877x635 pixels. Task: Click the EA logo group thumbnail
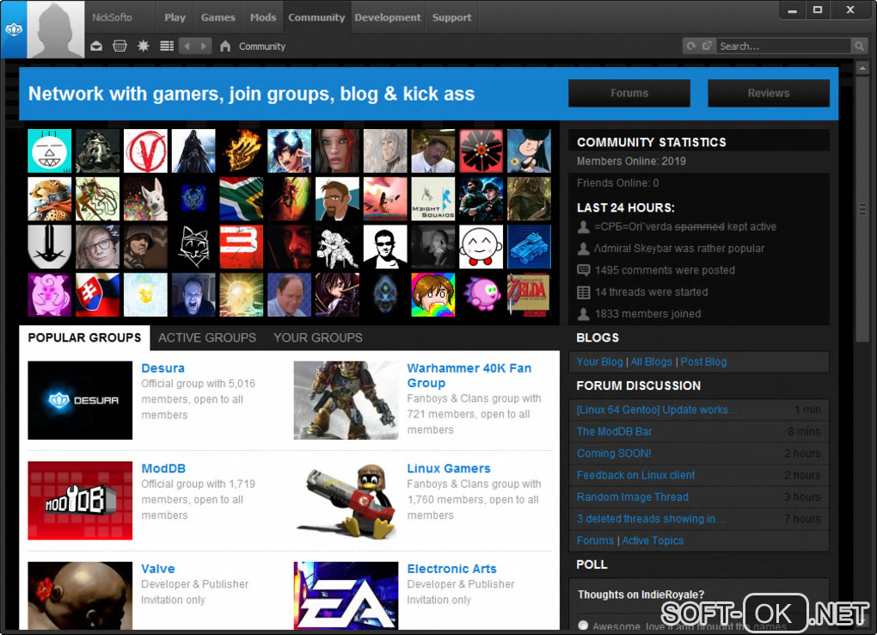347,595
